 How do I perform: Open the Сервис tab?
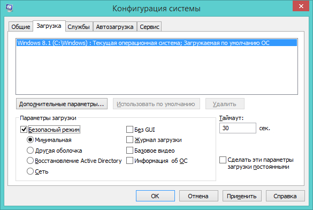(149, 27)
